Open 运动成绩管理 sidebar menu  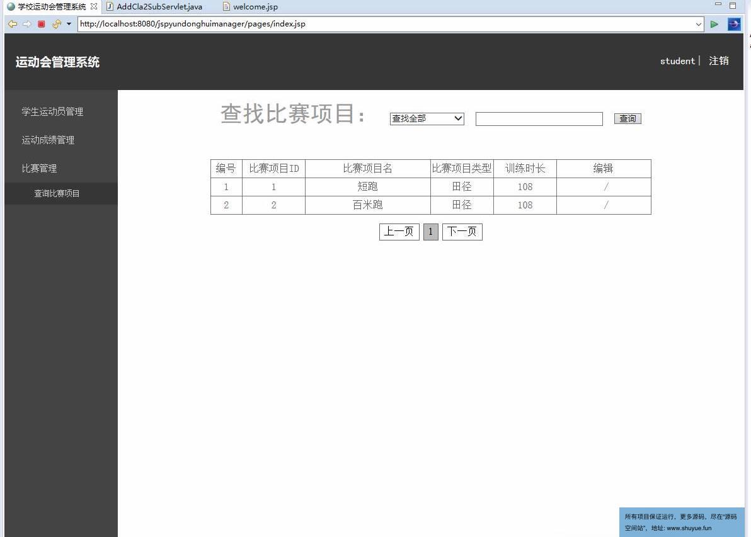click(48, 140)
